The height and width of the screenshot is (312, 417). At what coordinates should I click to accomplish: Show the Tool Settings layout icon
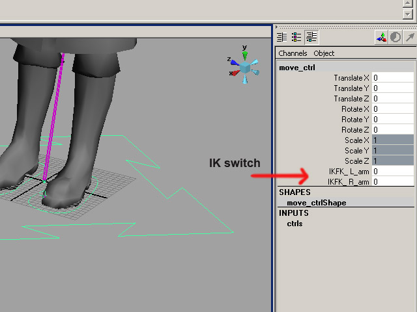[x=296, y=37]
